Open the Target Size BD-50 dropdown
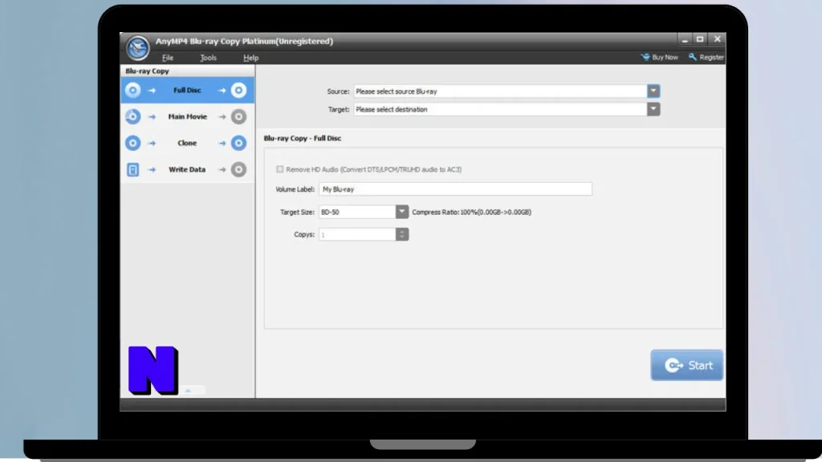This screenshot has width=822, height=462. click(401, 212)
